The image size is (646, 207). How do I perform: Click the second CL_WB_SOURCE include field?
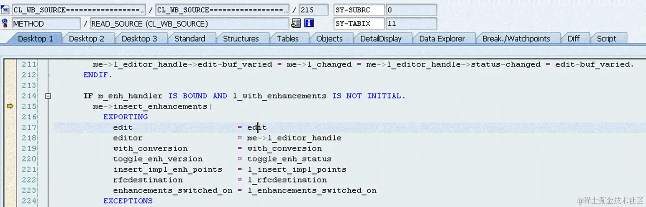pyautogui.click(x=222, y=10)
